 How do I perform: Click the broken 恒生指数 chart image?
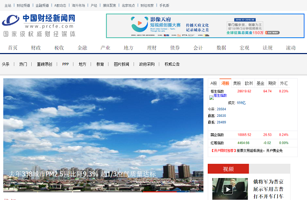tap(211, 97)
